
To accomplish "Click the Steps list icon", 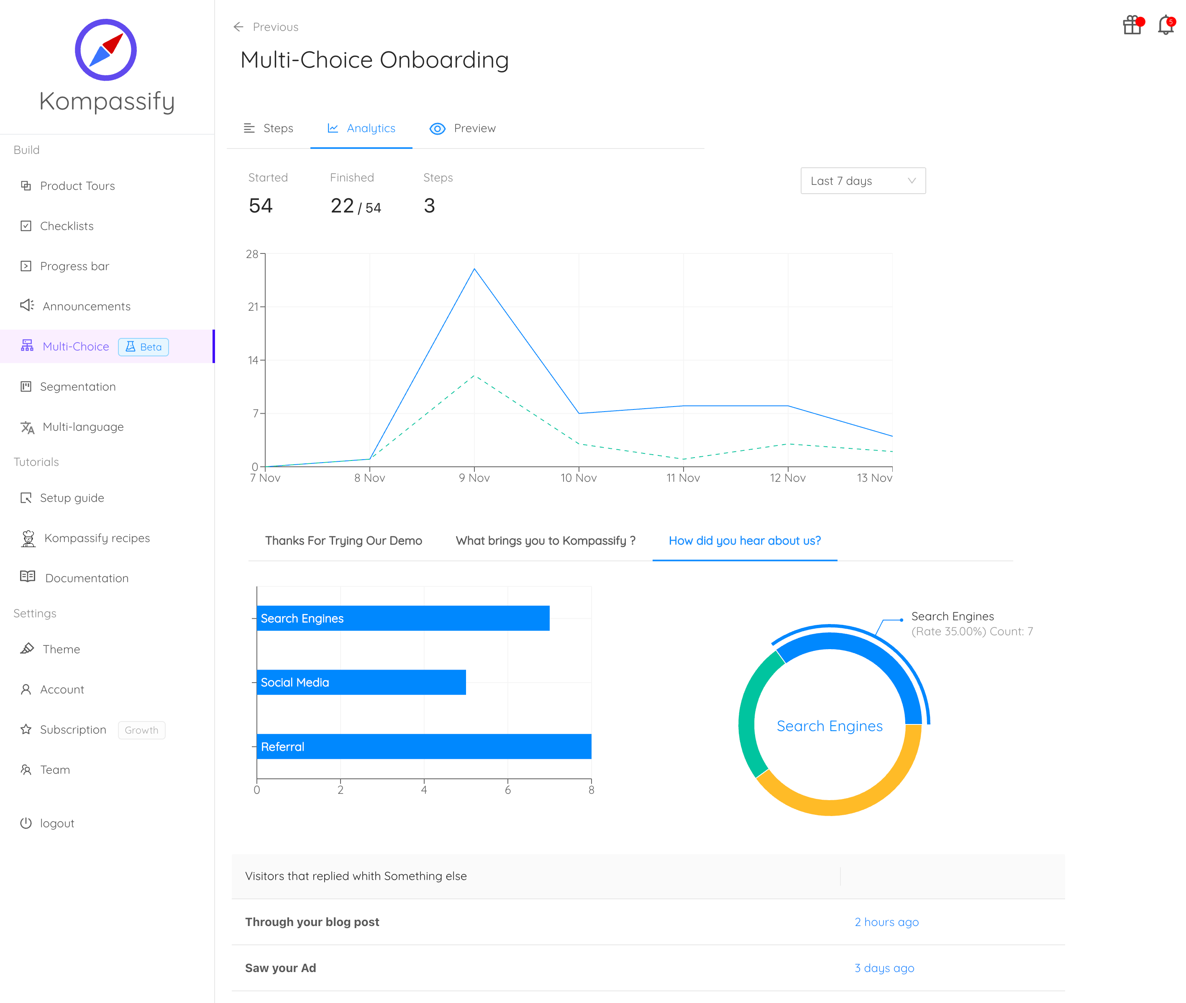I will pyautogui.click(x=249, y=128).
